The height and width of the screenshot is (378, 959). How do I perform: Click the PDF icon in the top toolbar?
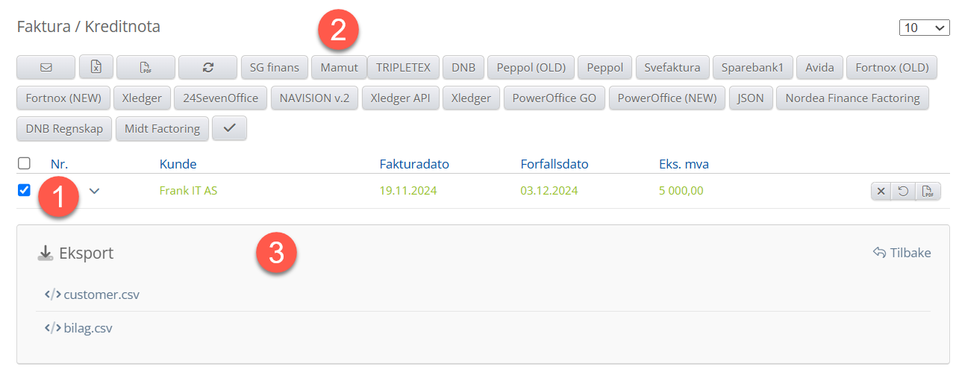(146, 67)
